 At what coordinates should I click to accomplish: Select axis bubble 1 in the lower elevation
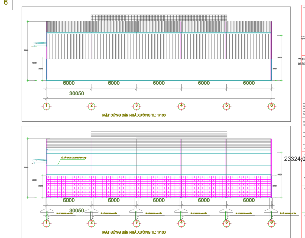pos(46,223)
